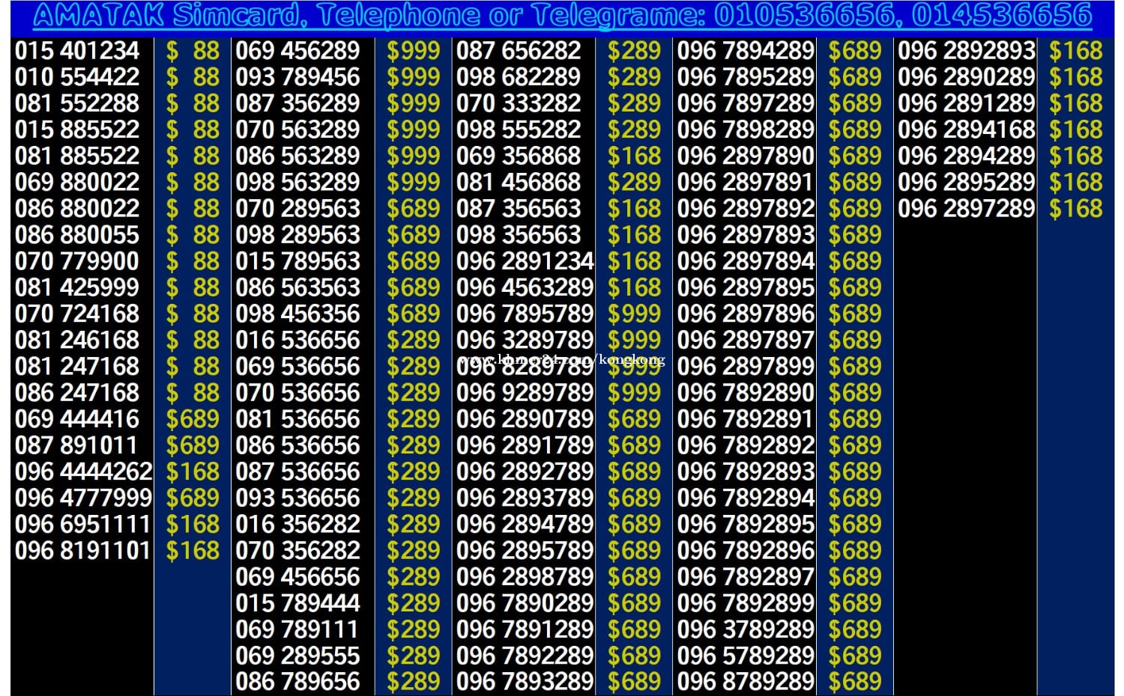Click the number 096 8789289
Image resolution: width=1124 pixels, height=696 pixels.
pyautogui.click(x=746, y=682)
